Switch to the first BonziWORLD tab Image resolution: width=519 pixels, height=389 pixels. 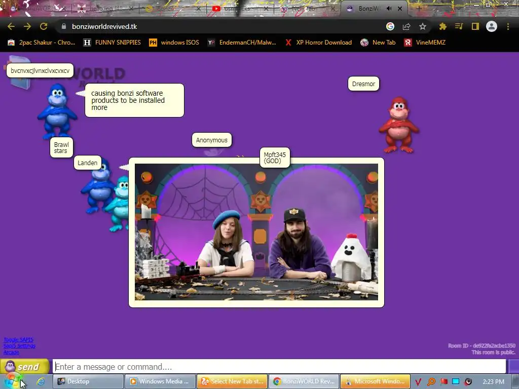[x=38, y=9]
